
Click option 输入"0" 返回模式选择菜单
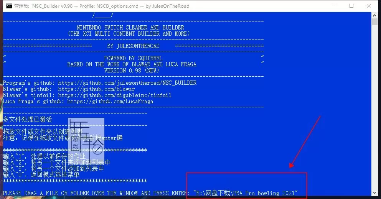point(41,174)
